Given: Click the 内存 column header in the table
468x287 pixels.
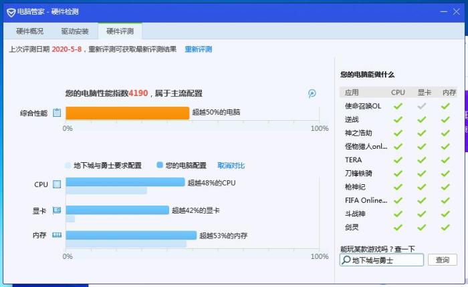Looking at the screenshot, I should pyautogui.click(x=449, y=92).
